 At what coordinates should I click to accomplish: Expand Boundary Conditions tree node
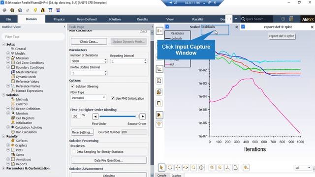8,67
